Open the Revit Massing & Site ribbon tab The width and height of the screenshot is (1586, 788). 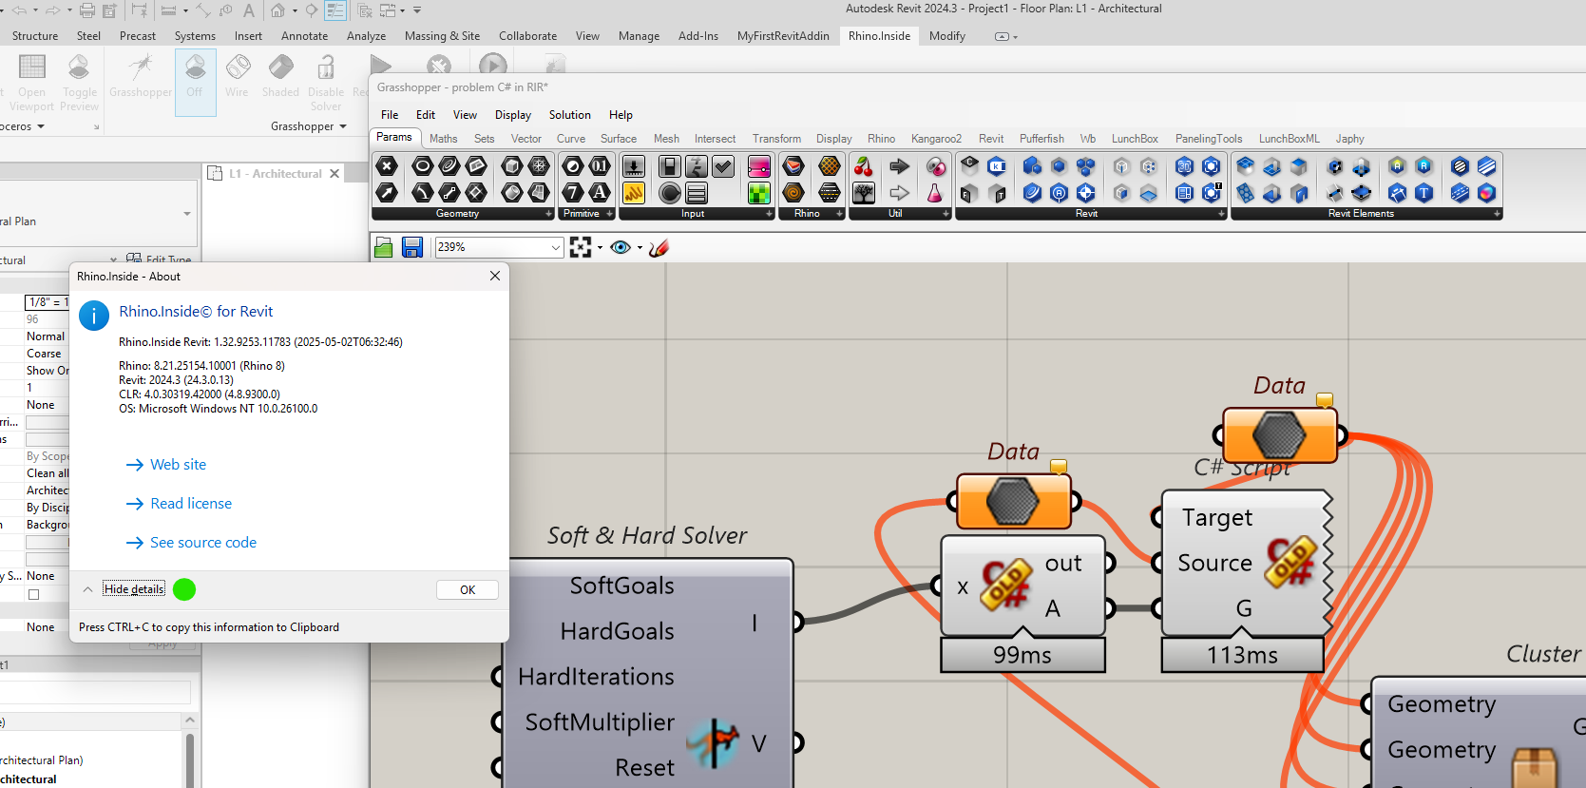tap(442, 36)
